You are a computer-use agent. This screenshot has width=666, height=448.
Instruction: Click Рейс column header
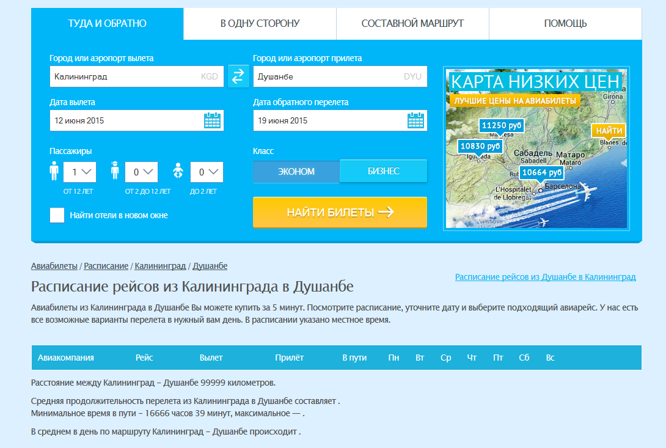(x=144, y=358)
